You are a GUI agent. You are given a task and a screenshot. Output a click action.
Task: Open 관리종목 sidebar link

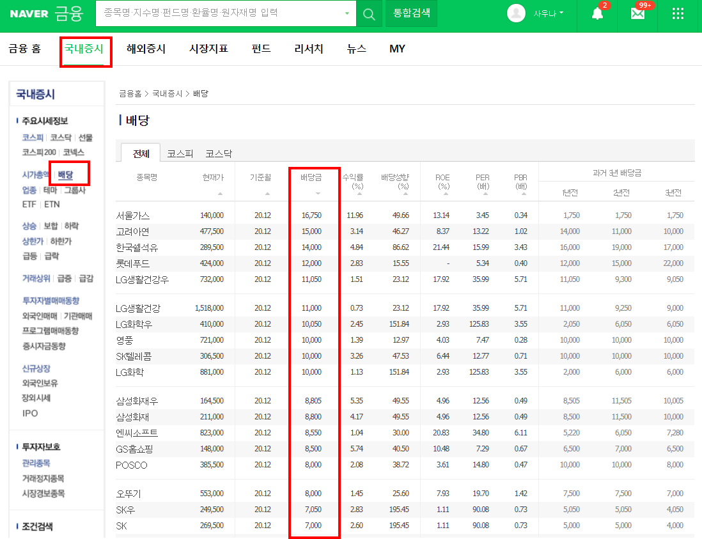click(x=36, y=463)
